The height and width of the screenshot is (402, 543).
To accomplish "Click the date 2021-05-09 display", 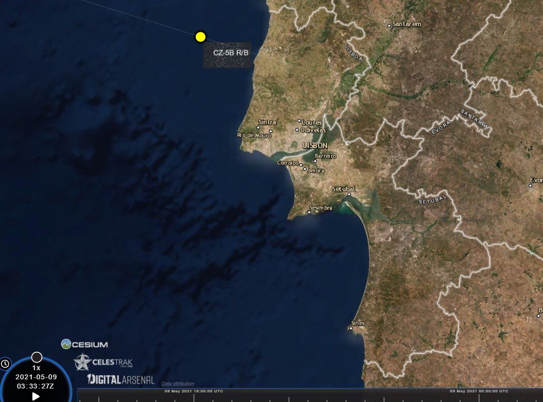I will pos(36,376).
